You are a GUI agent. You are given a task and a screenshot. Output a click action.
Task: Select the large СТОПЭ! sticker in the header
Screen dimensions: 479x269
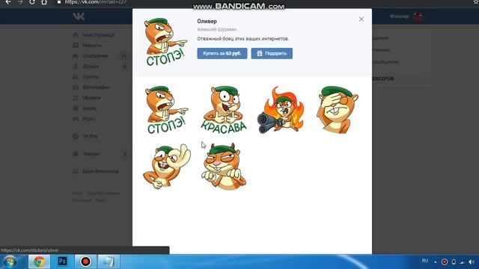point(165,42)
